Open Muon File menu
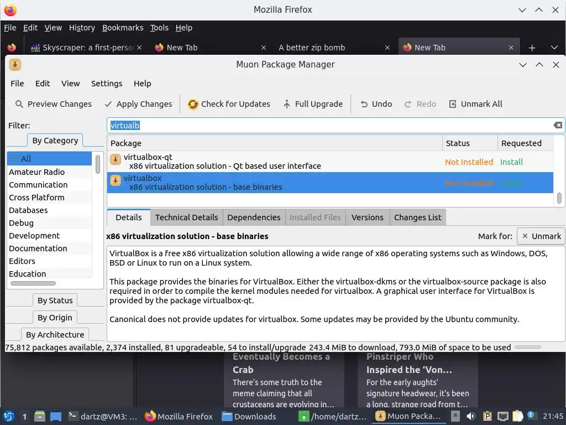This screenshot has height=425, width=566. tap(17, 84)
